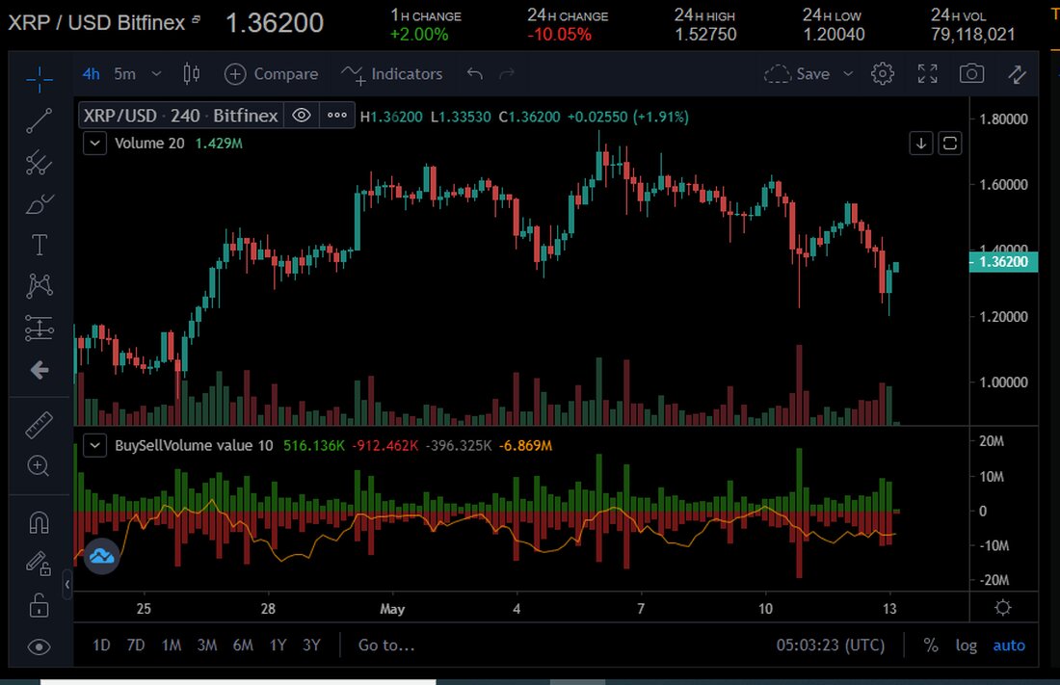Collapse the BuySellVolume indicator legend

(94, 446)
